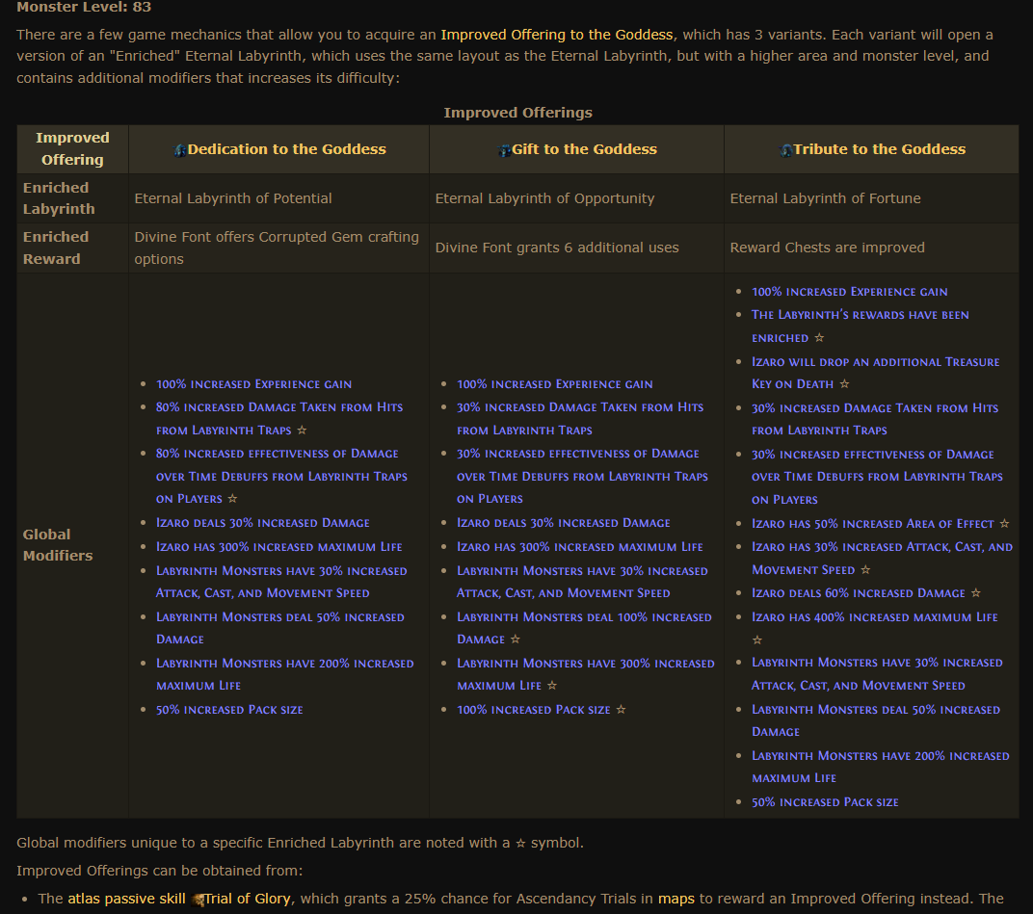Click the Improved Offering column header

pyautogui.click(x=72, y=149)
